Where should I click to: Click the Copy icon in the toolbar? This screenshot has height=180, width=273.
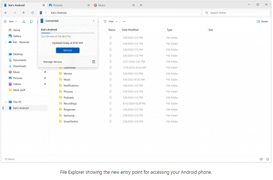[x=31, y=22]
